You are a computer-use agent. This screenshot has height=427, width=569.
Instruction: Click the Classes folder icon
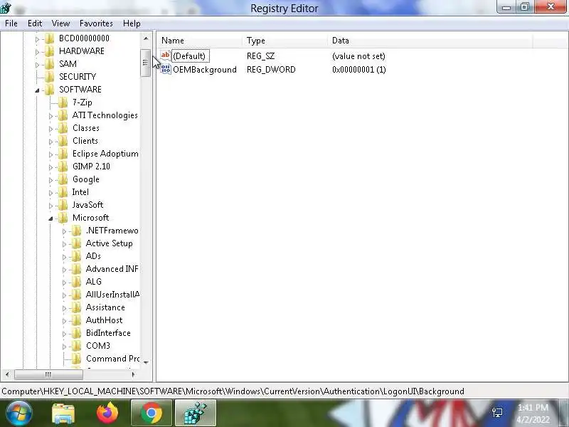pyautogui.click(x=63, y=128)
